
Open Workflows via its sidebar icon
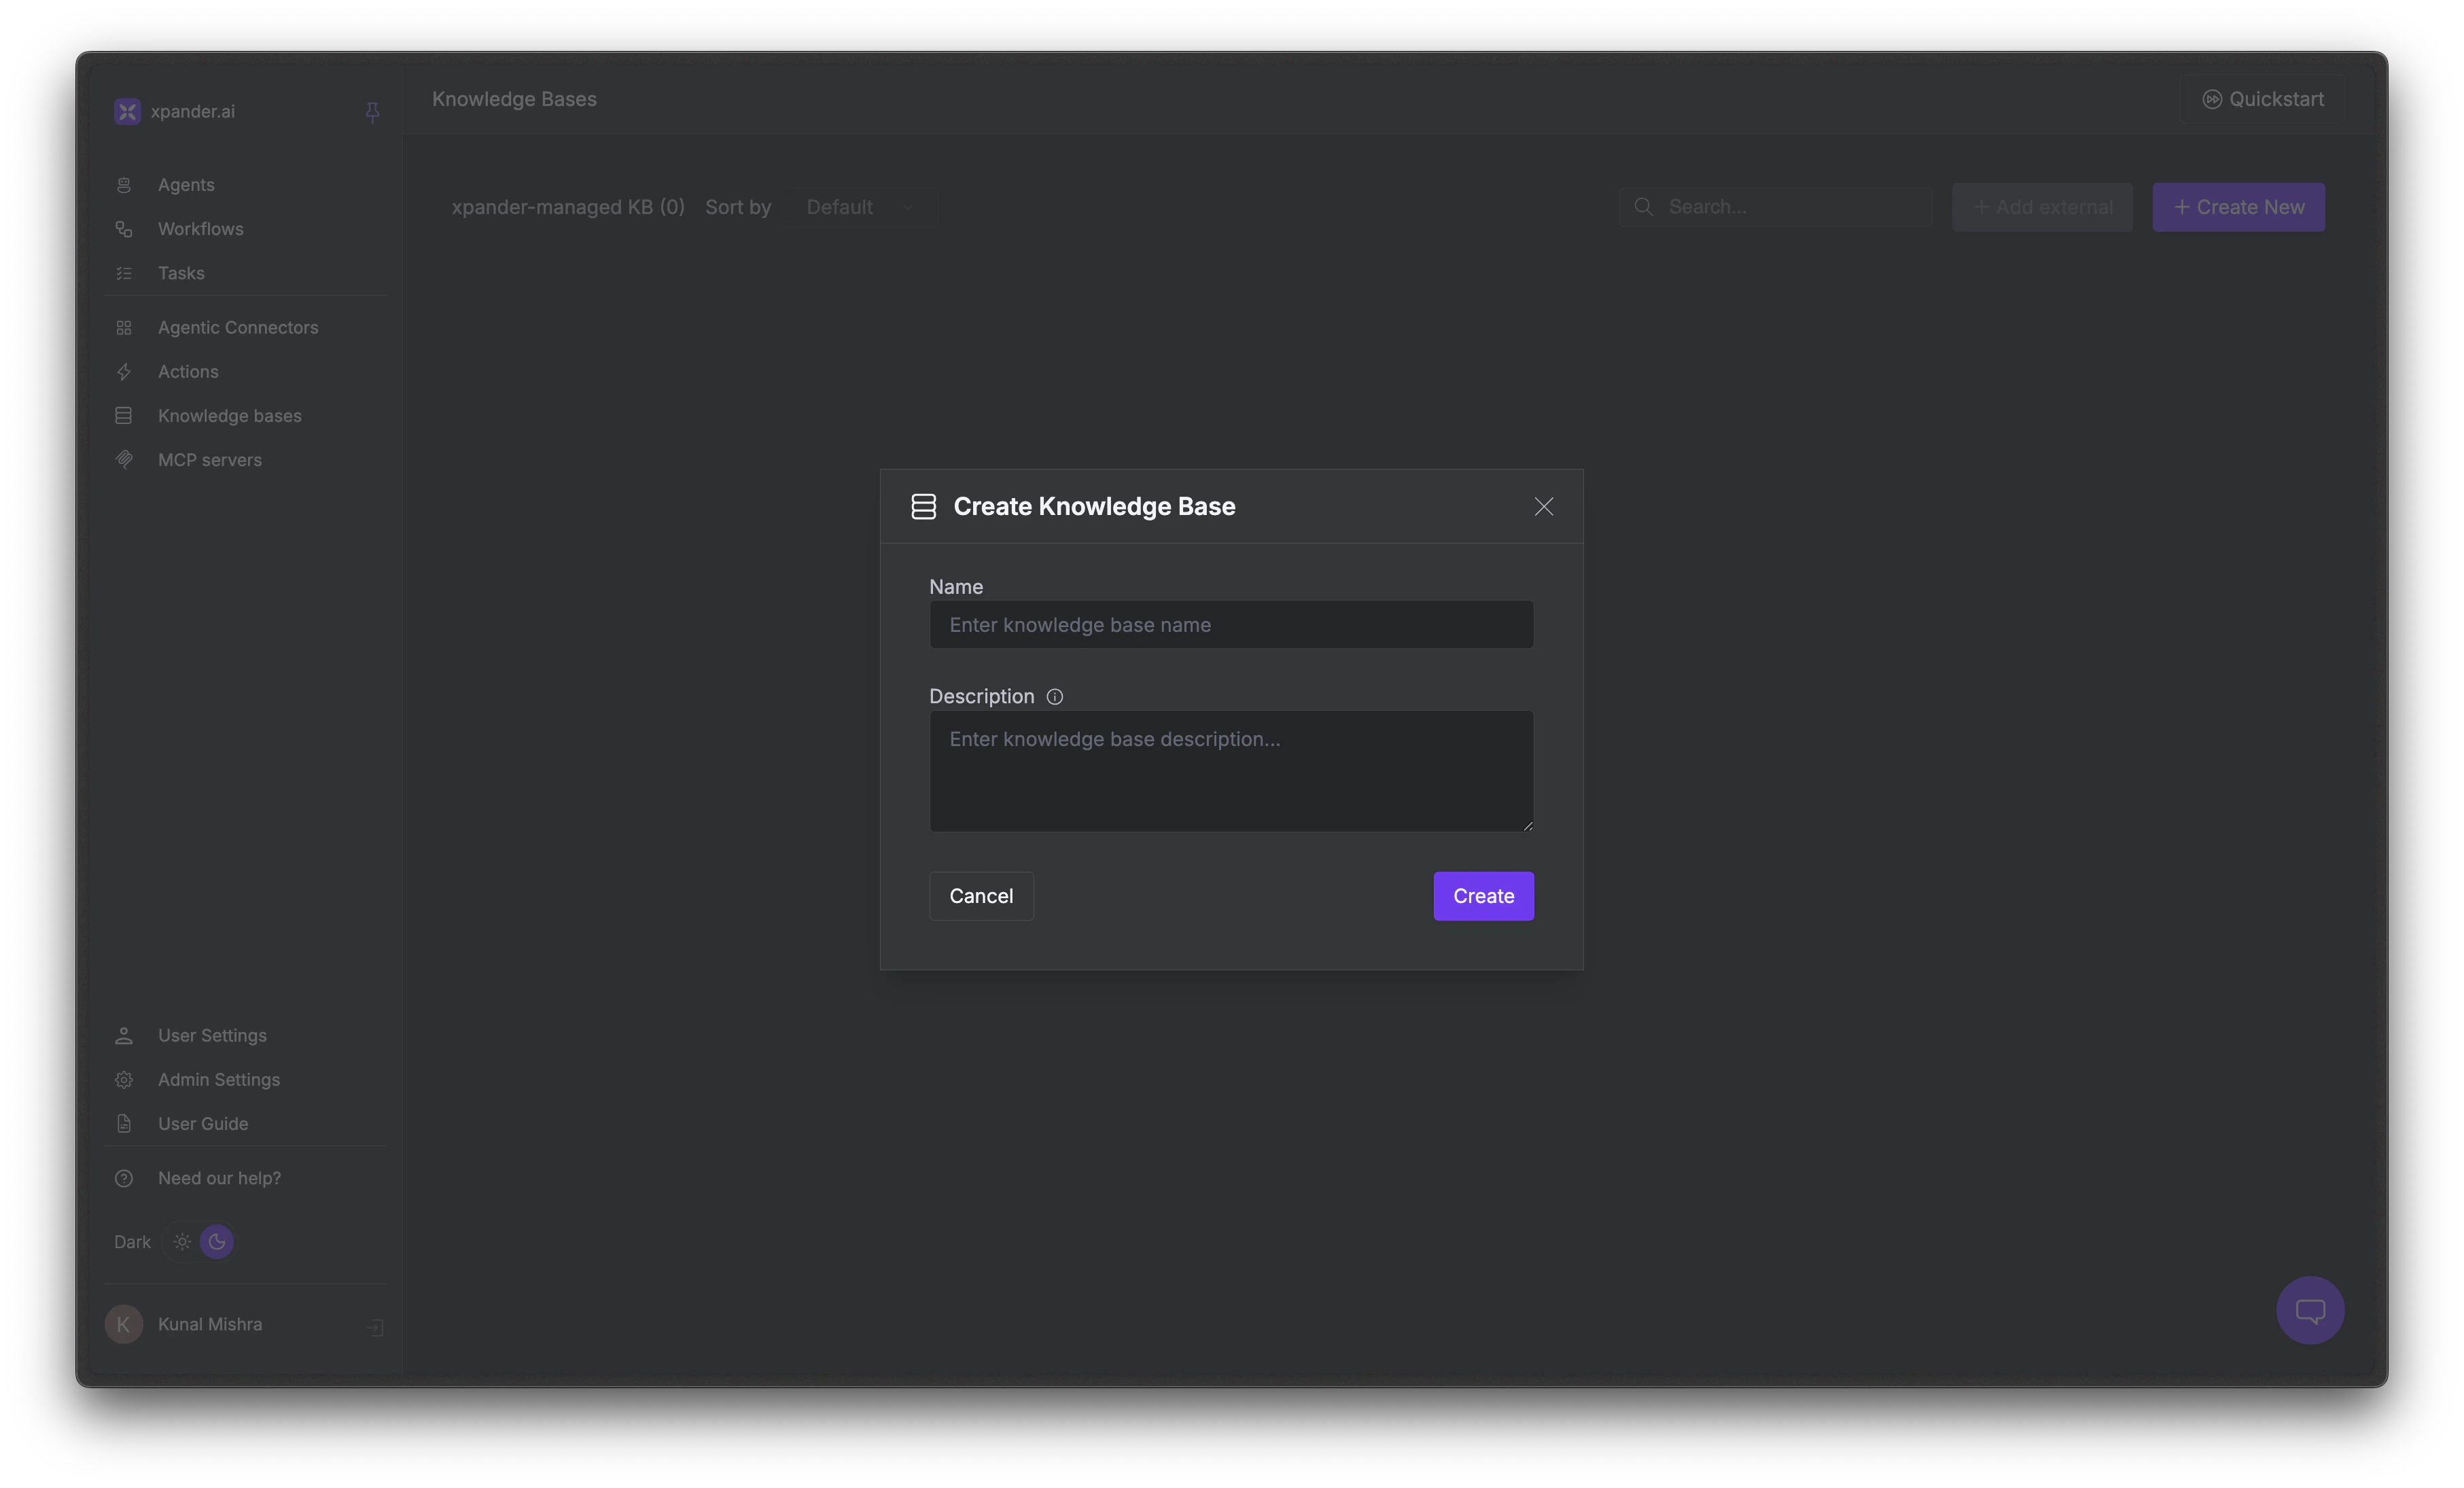click(124, 229)
